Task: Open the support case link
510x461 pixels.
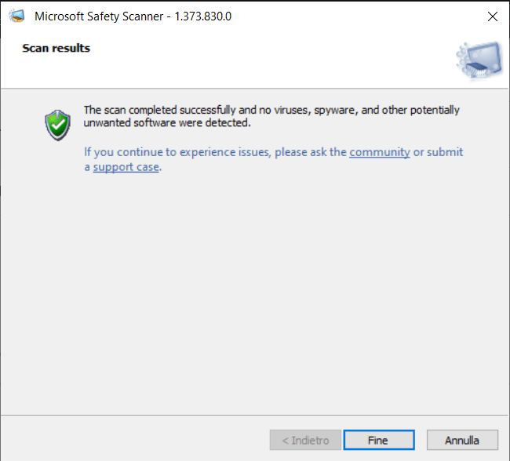Action: [126, 167]
